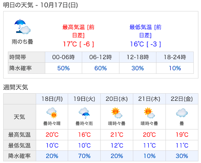Click the 12-18時 time slot header

(138, 57)
